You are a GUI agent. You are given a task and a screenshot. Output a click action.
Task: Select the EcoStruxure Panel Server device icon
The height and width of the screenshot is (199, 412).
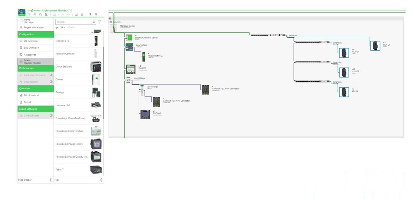(x=129, y=37)
